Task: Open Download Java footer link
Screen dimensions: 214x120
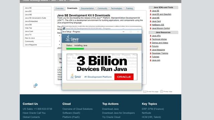Action: click(x=110, y=109)
